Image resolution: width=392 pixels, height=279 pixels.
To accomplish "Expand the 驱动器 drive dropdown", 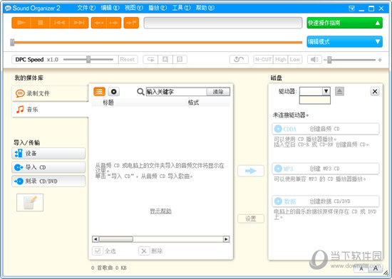I will coord(326,91).
